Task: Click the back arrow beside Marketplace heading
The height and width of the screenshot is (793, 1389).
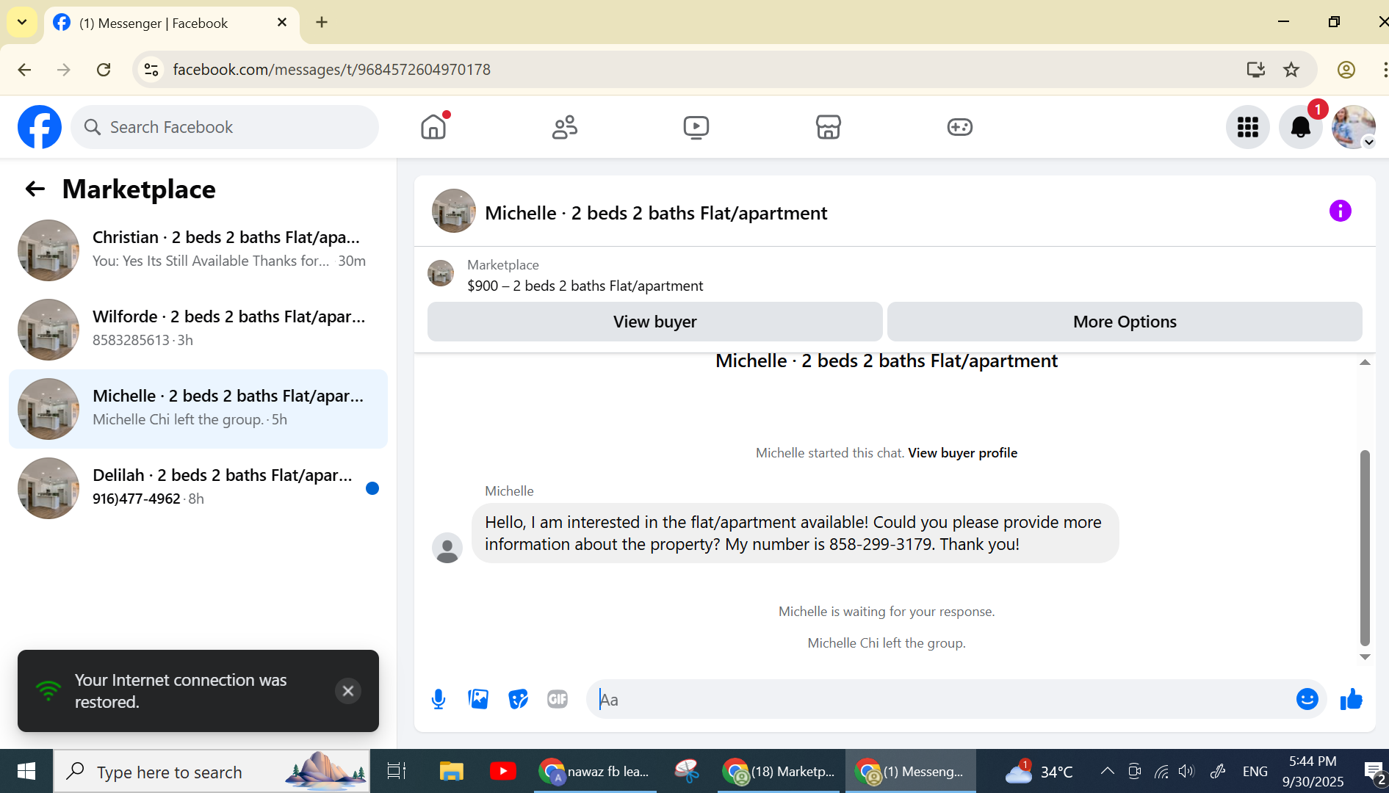Action: tap(35, 189)
